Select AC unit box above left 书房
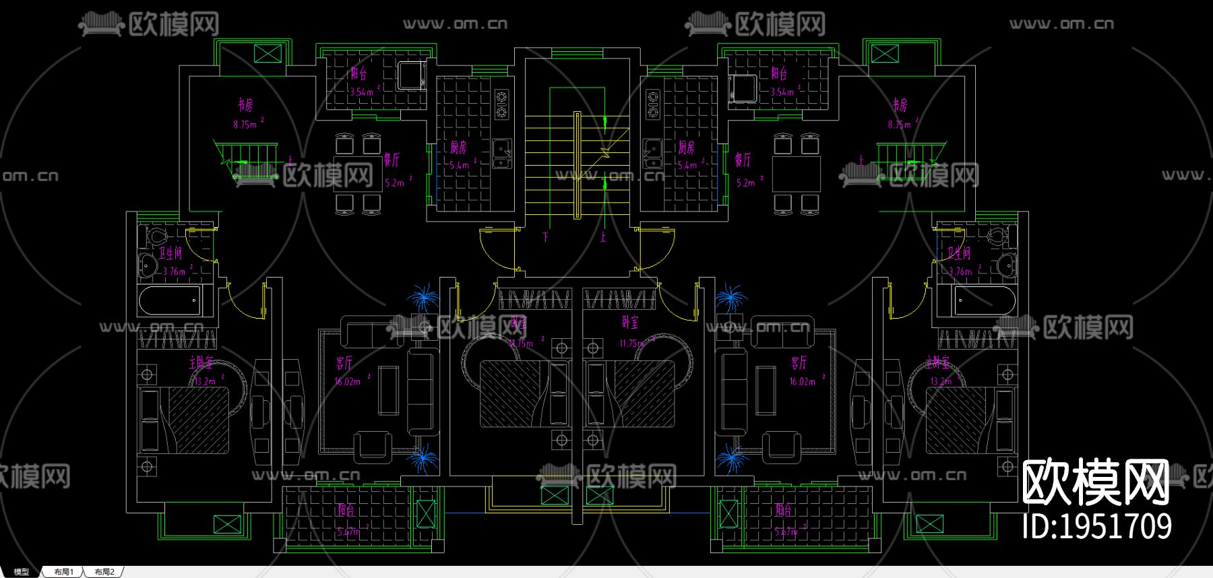The width and height of the screenshot is (1213, 578). (x=268, y=53)
